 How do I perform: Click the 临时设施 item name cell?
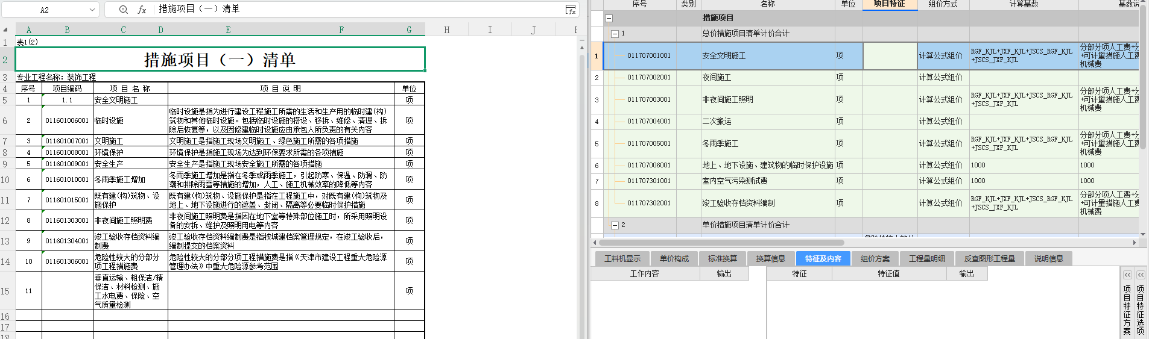130,120
